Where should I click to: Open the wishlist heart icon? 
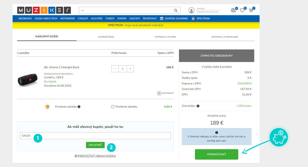click(242, 10)
